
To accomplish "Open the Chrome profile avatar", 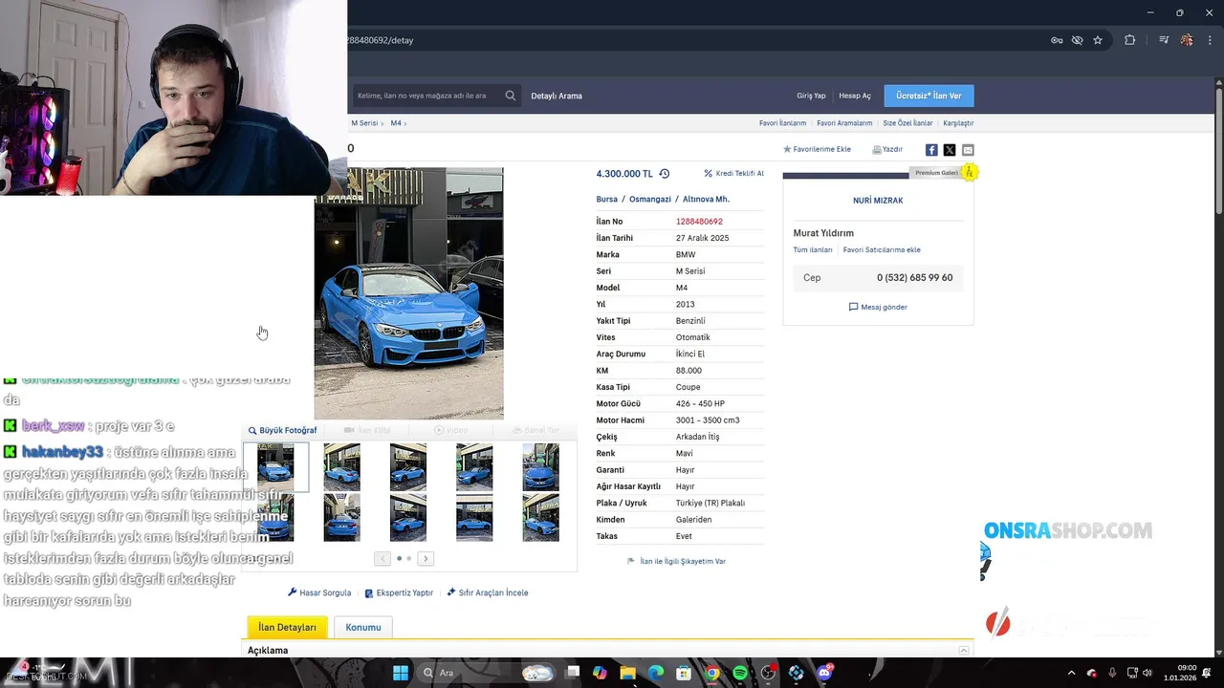I will 1187,40.
